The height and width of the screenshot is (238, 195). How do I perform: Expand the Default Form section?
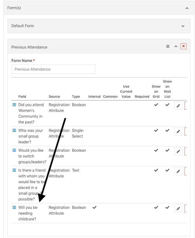[x=183, y=26]
